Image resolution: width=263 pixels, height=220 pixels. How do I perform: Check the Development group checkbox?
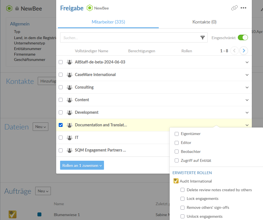61,112
